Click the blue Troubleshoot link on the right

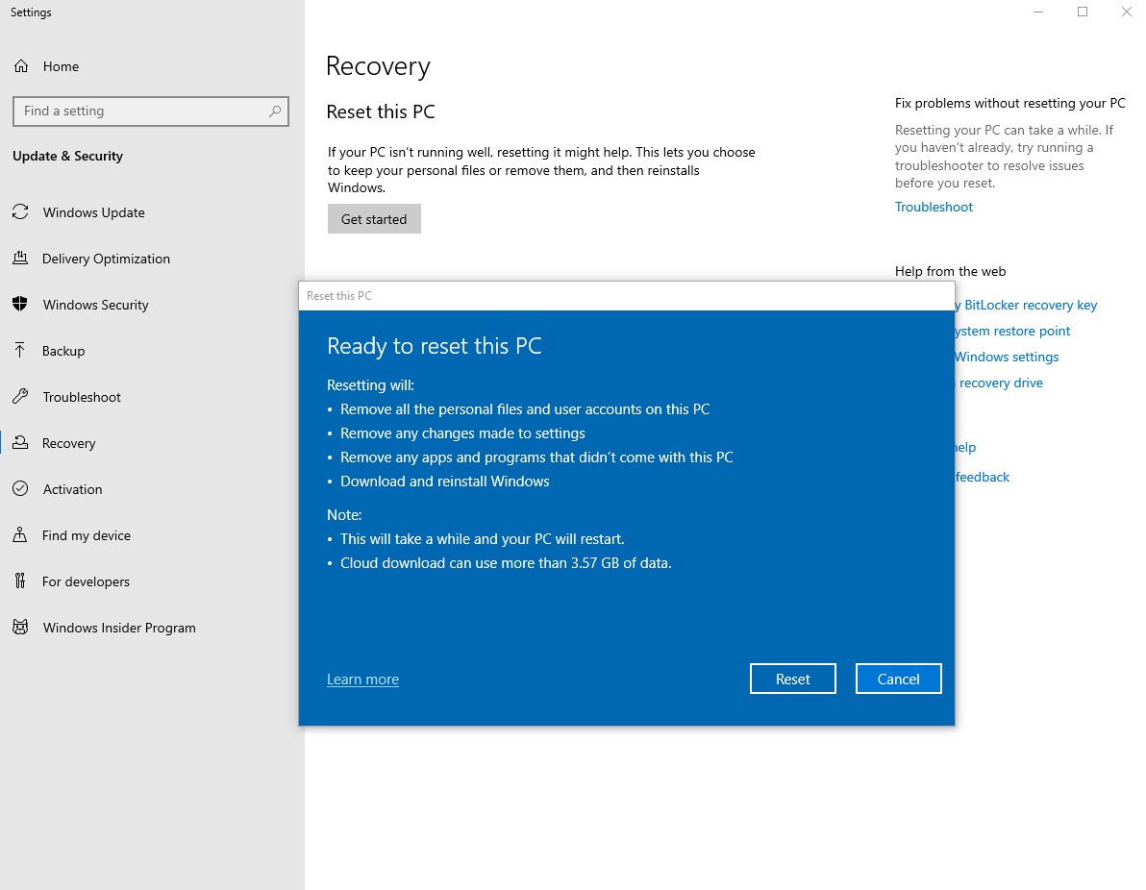(934, 207)
